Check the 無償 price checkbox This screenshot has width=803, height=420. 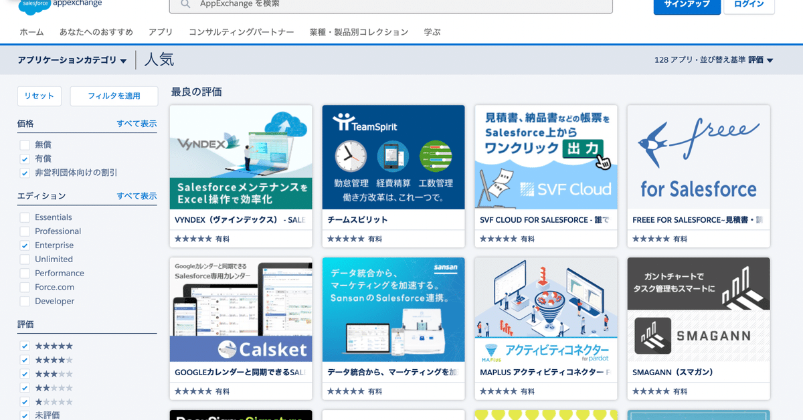[x=25, y=145]
